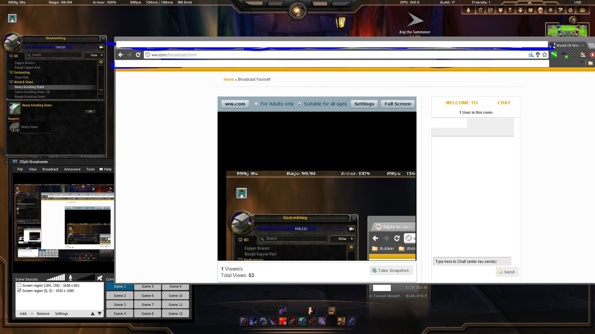Image resolution: width=595 pixels, height=334 pixels.
Task: Follow the Home breadcrumb link
Action: click(x=229, y=79)
